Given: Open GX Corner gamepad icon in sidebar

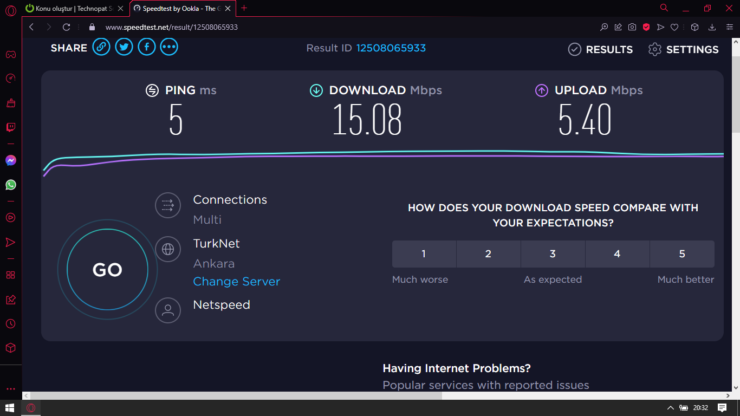Looking at the screenshot, I should (10, 54).
